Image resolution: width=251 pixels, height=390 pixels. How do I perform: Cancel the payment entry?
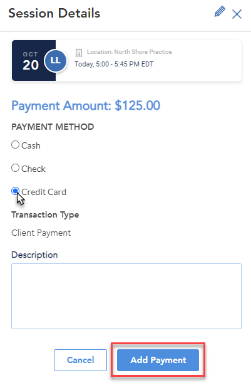(81, 360)
